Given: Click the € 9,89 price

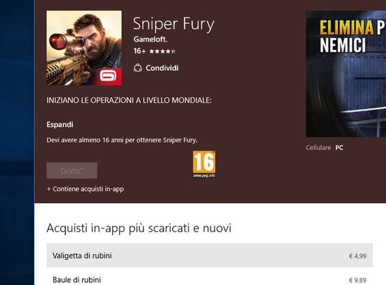Looking at the screenshot, I should tap(358, 280).
